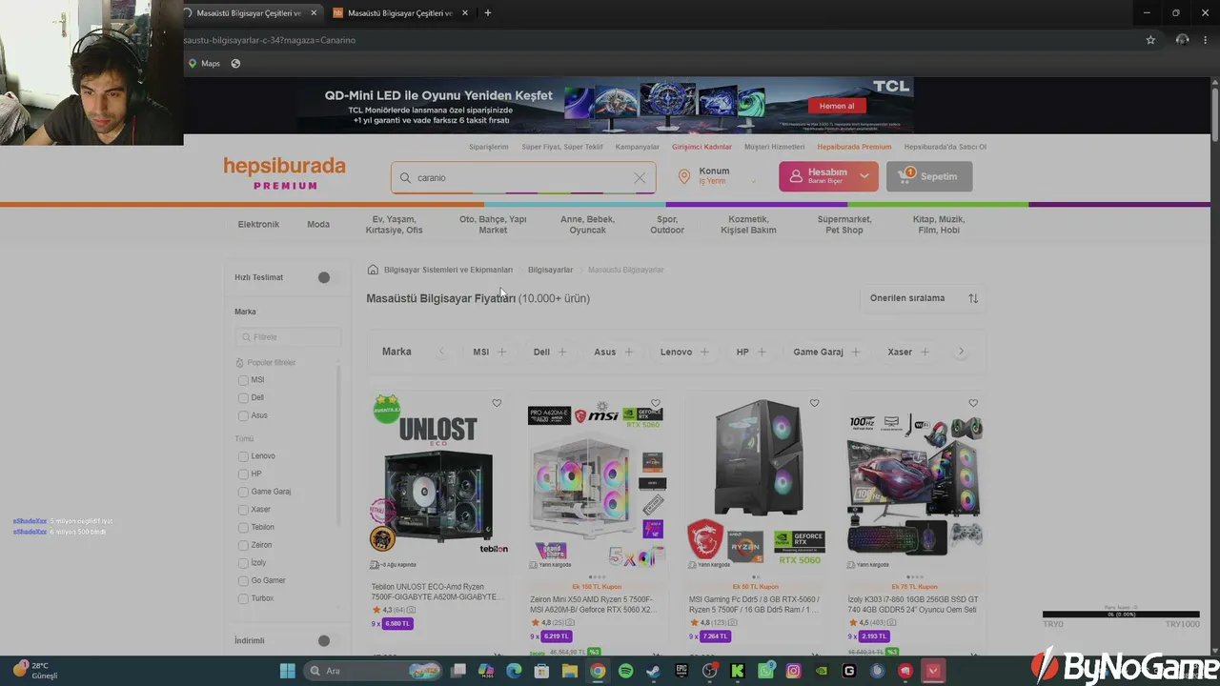Add the Lenovo brand chip filter
The height and width of the screenshot is (686, 1220).
pos(685,352)
